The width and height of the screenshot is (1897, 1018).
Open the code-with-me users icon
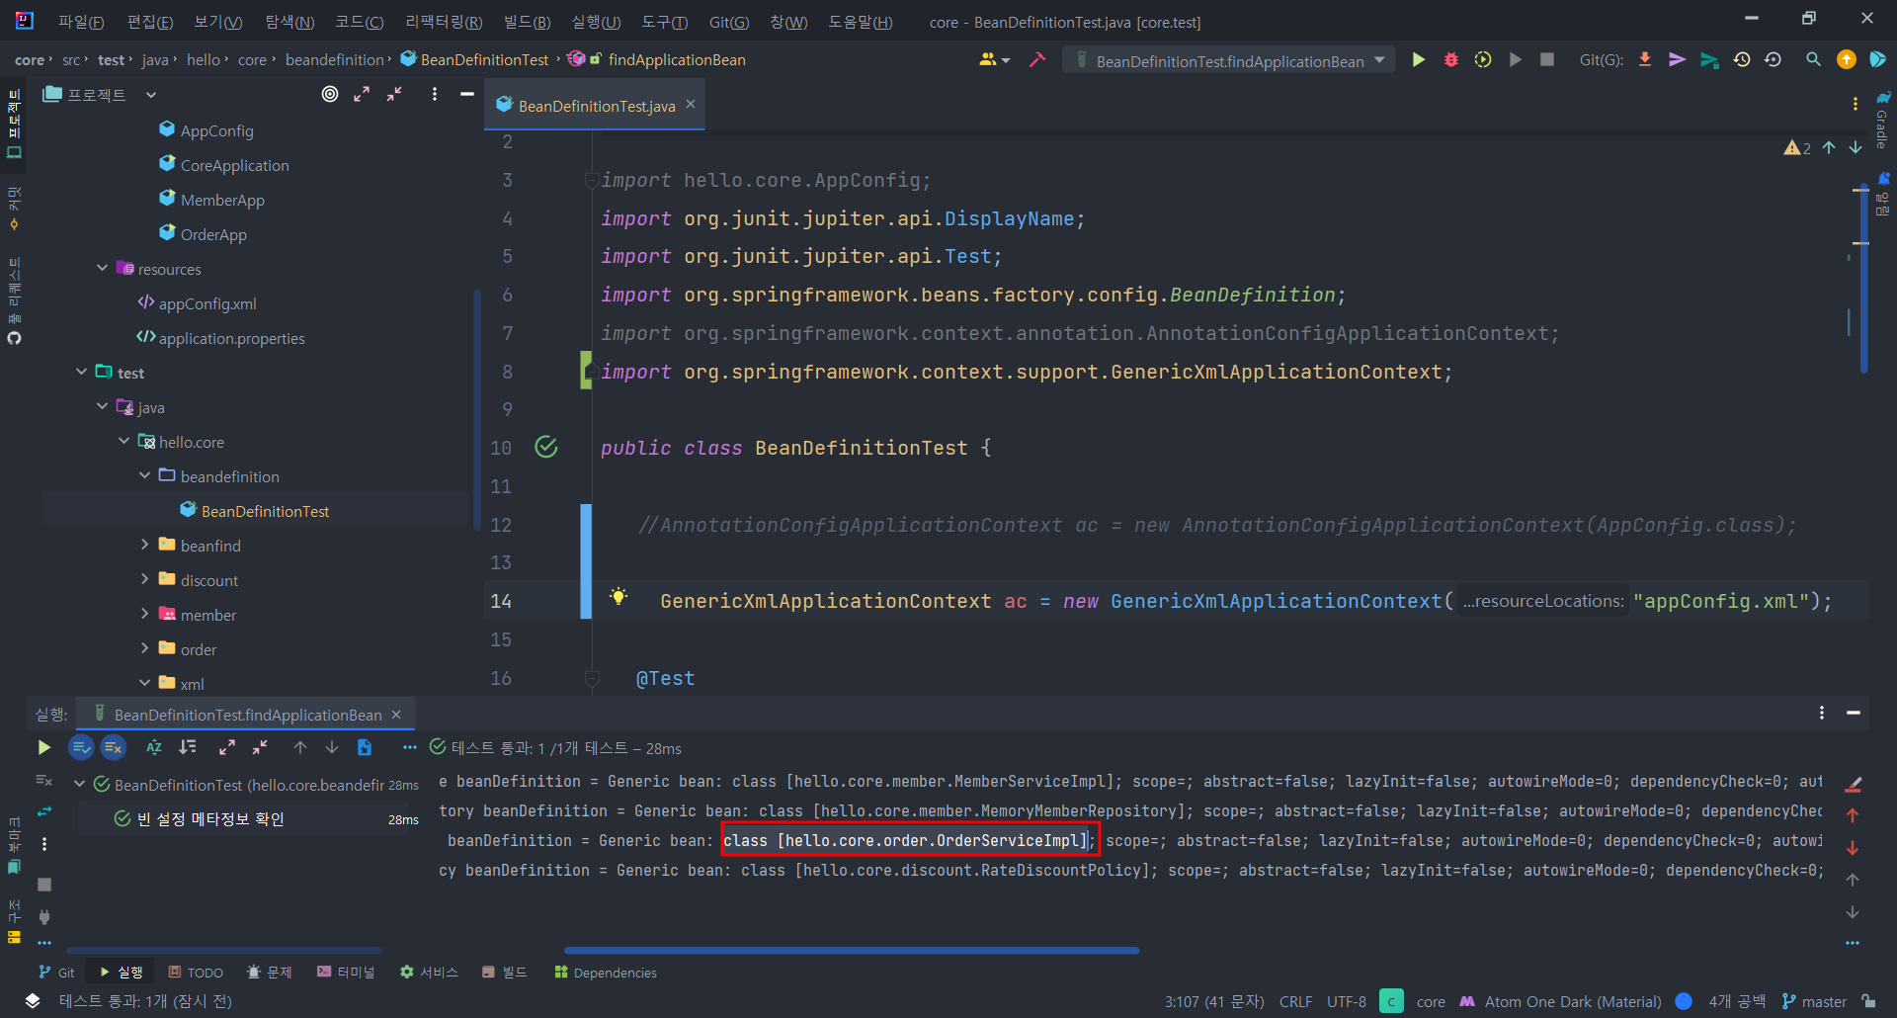coord(994,60)
